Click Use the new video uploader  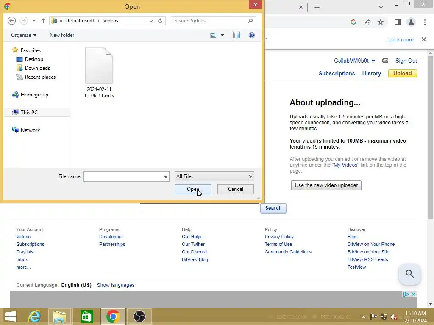tap(326, 185)
